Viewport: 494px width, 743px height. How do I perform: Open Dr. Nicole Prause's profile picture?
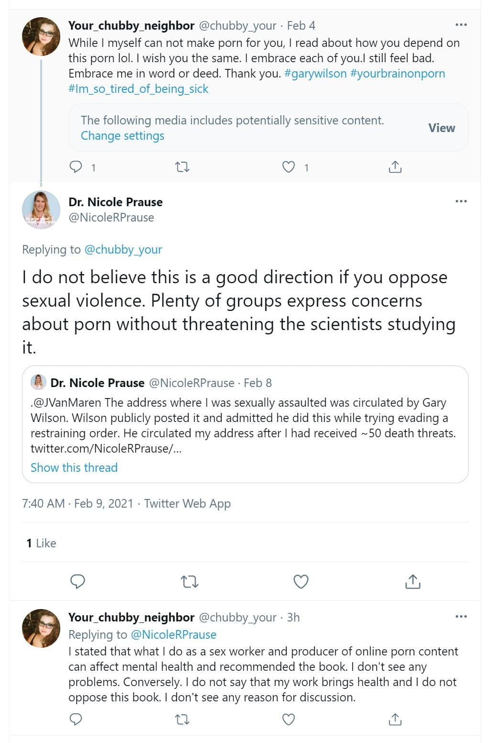41,210
